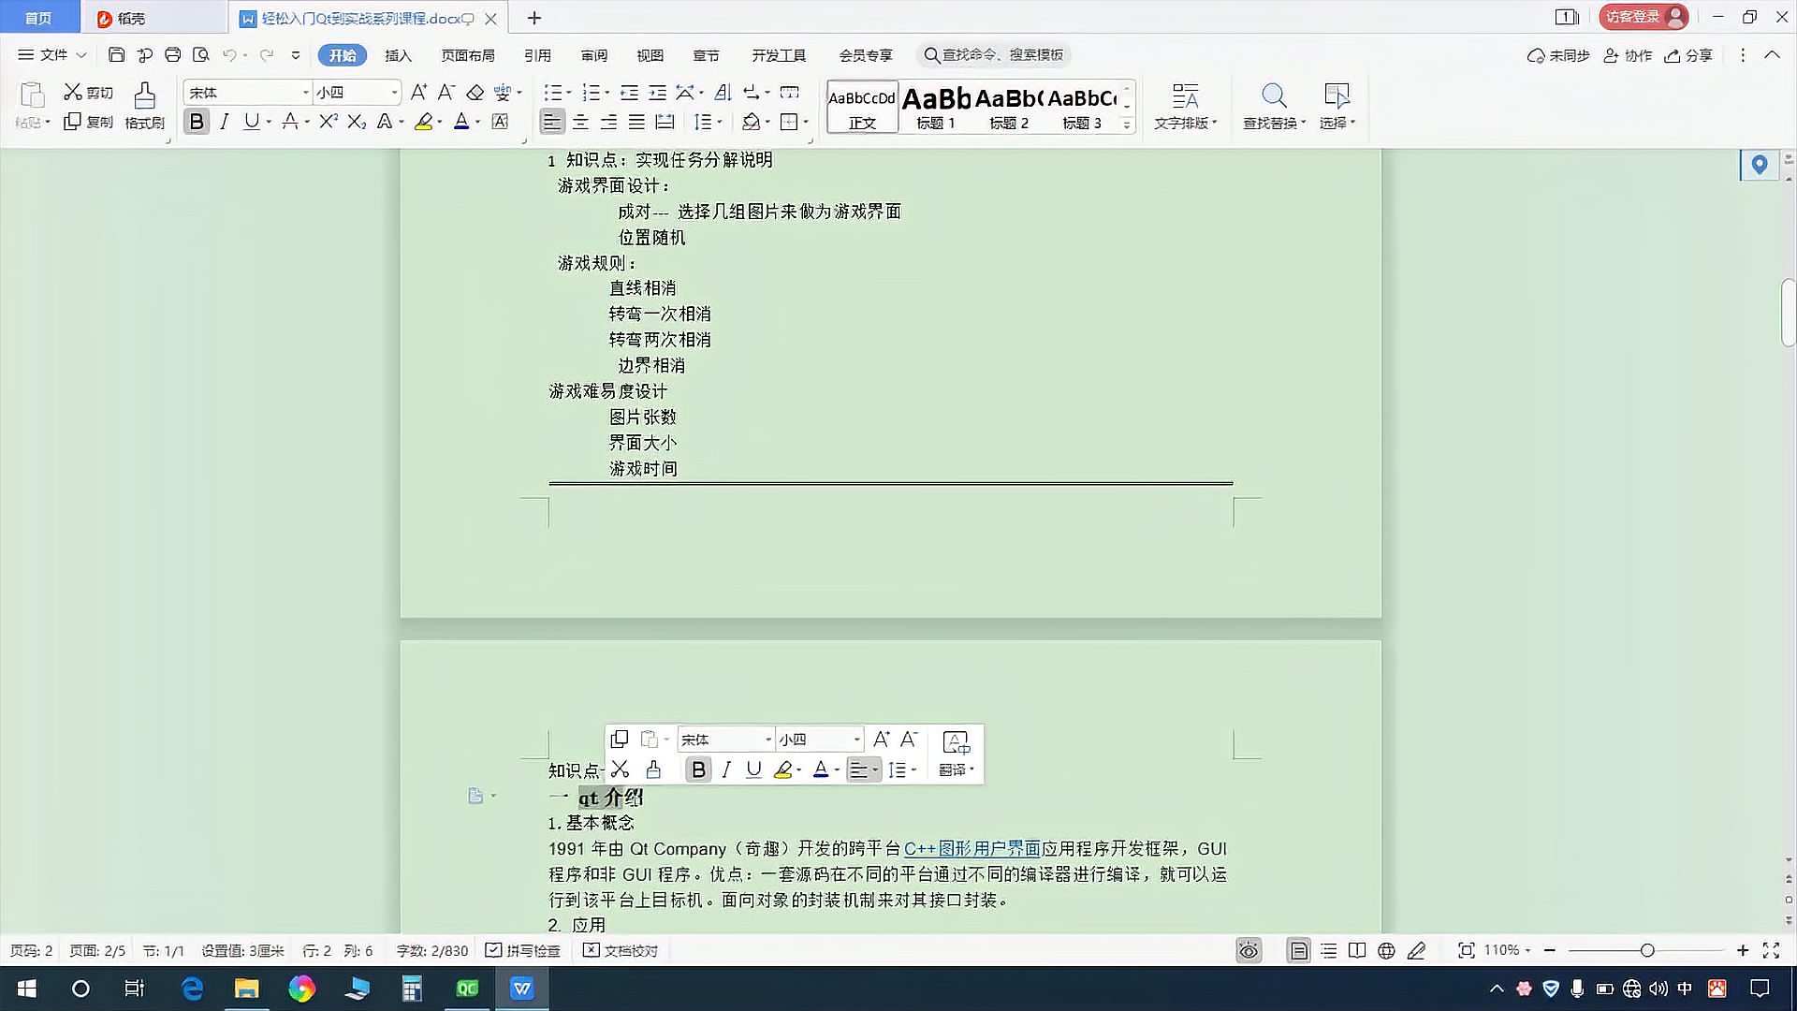Apply distributed alignment

pyautogui.click(x=665, y=122)
